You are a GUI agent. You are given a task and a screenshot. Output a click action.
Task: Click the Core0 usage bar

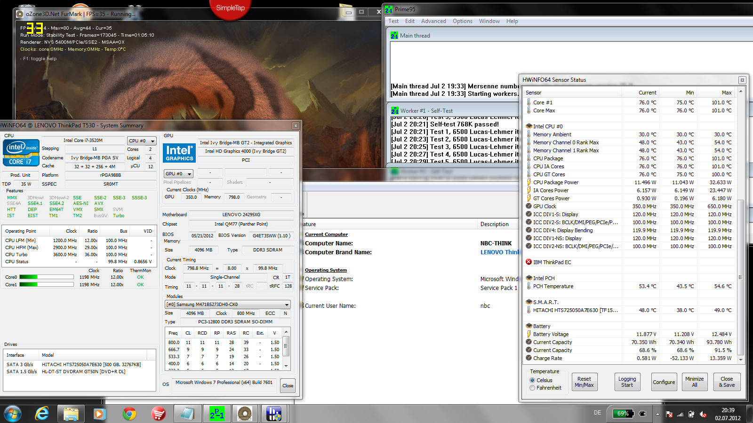[x=46, y=277]
